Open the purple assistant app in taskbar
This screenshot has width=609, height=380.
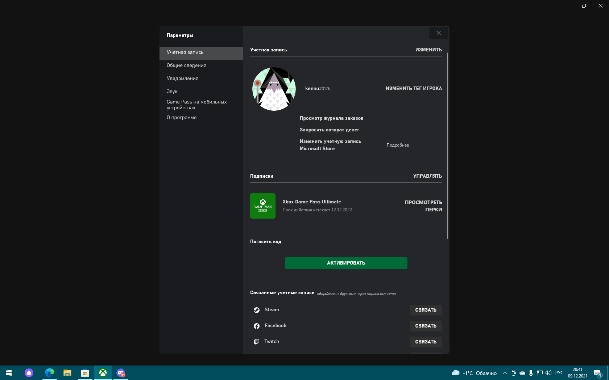pos(29,373)
